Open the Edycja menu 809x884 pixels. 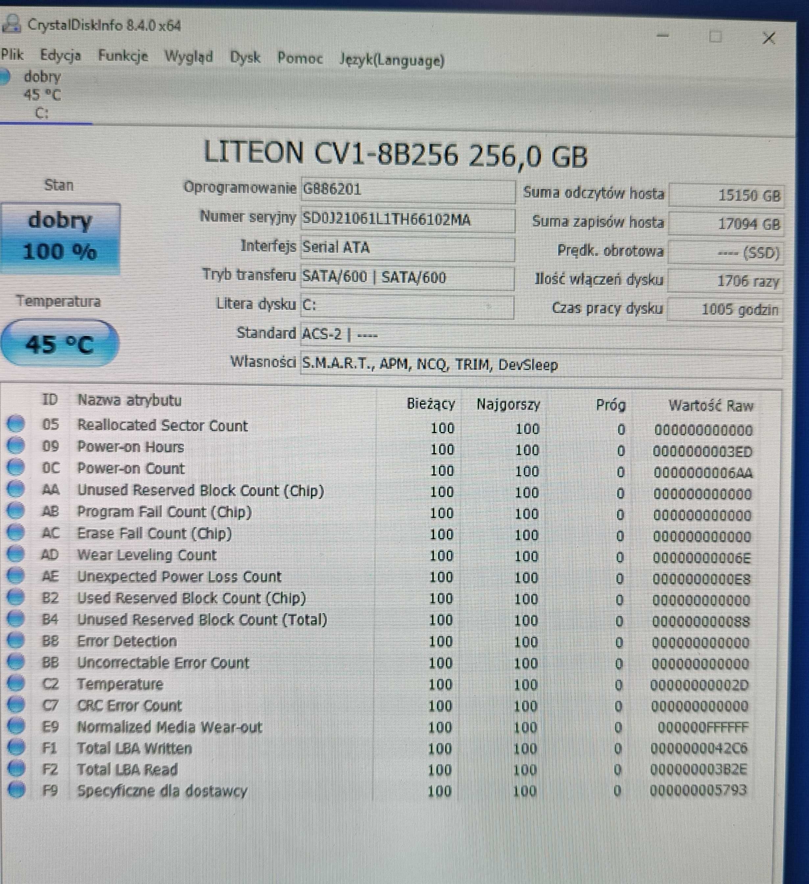(60, 56)
